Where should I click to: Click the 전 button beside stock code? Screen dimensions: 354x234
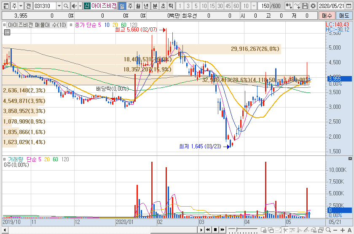(x=28, y=6)
